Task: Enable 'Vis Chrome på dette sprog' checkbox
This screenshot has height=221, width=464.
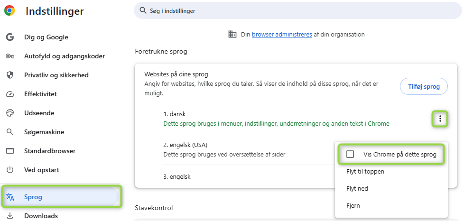Action: [x=351, y=154]
